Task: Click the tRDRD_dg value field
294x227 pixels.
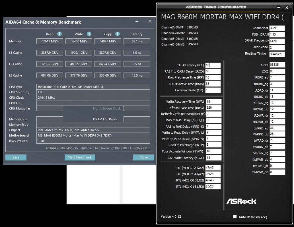Action: [x=277, y=84]
